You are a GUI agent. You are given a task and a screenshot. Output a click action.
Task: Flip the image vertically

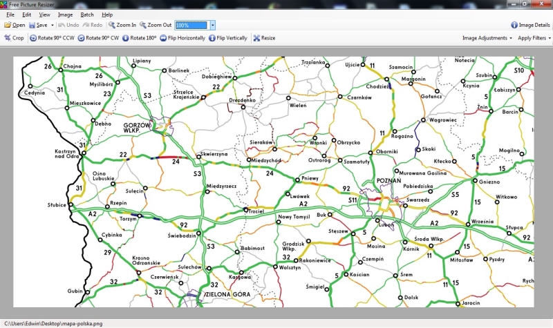pos(227,38)
